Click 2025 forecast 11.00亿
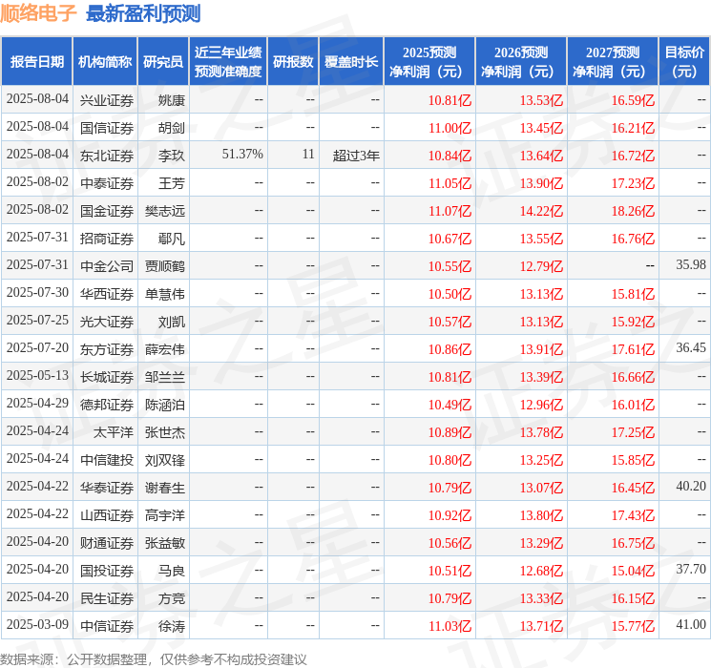The width and height of the screenshot is (711, 668). pyautogui.click(x=450, y=128)
